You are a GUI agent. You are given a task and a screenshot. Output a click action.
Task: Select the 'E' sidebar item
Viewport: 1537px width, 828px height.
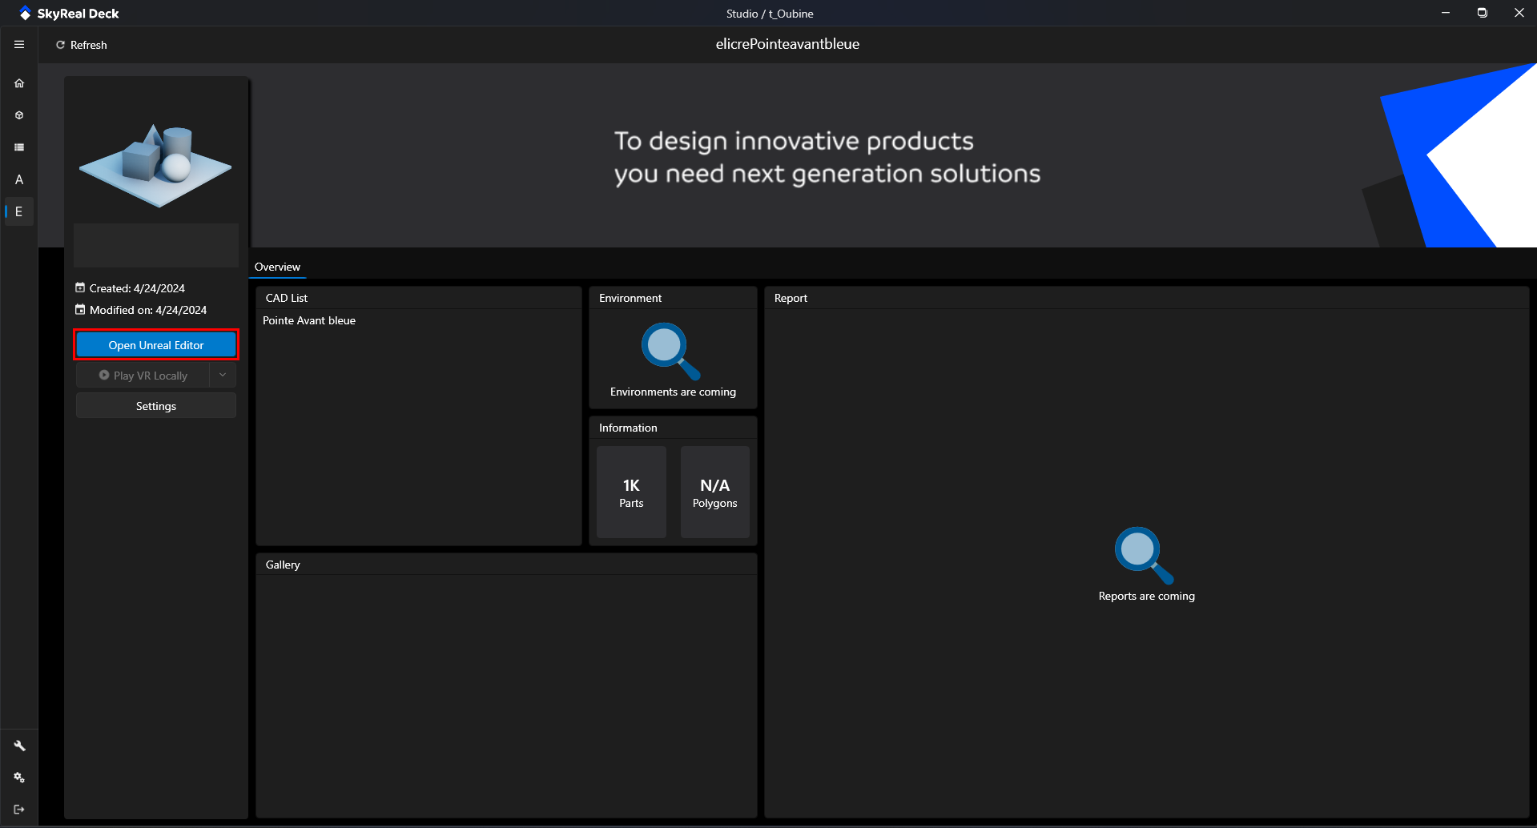click(19, 211)
